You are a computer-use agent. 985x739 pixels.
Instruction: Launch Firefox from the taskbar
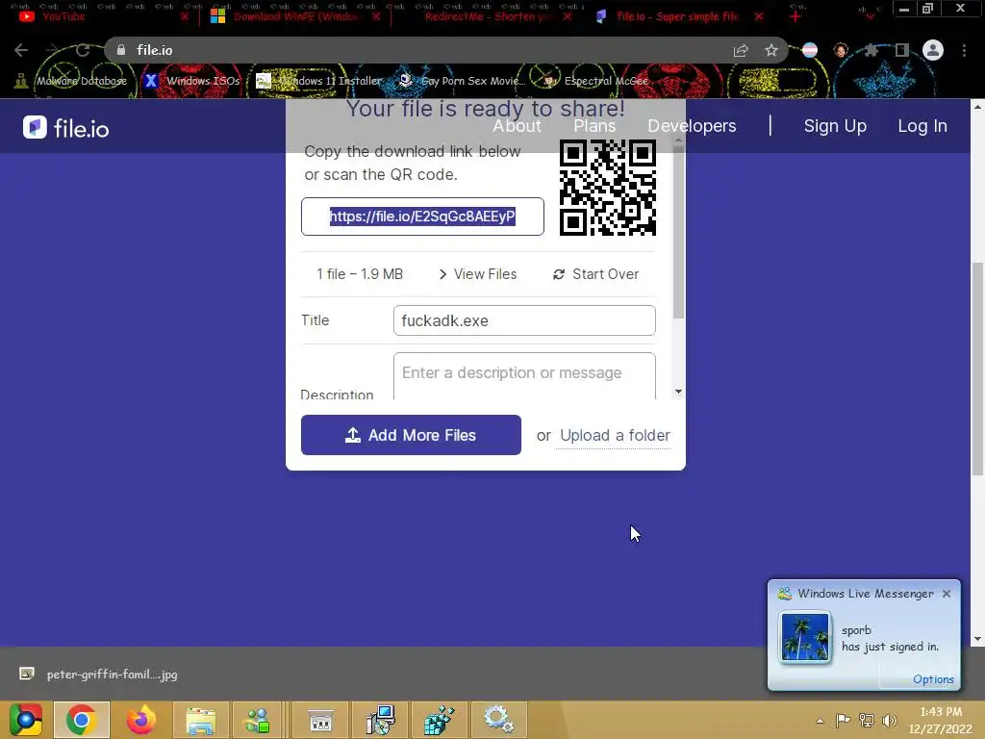tap(140, 720)
